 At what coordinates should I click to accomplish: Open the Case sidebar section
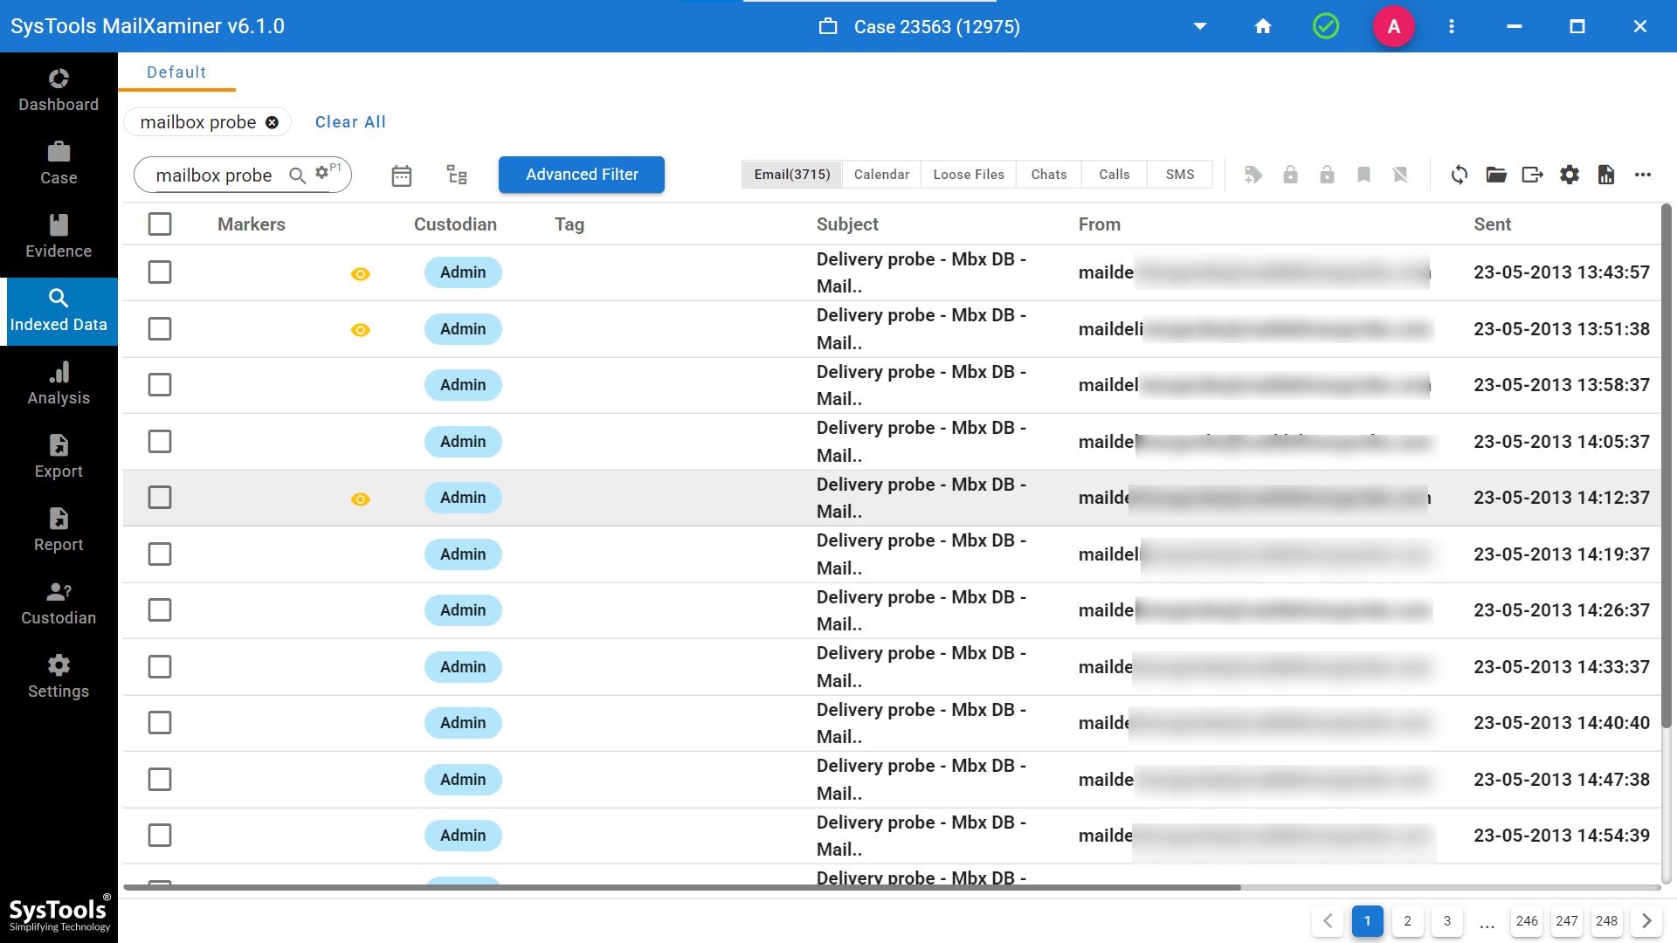(x=59, y=164)
